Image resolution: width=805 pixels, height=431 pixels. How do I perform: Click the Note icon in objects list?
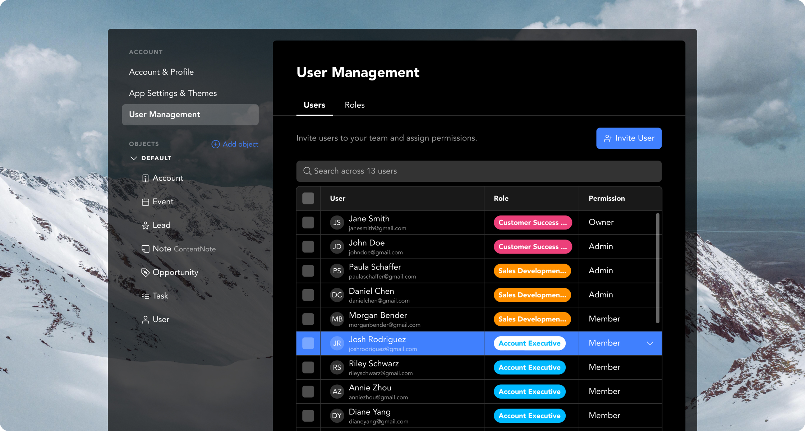point(145,249)
